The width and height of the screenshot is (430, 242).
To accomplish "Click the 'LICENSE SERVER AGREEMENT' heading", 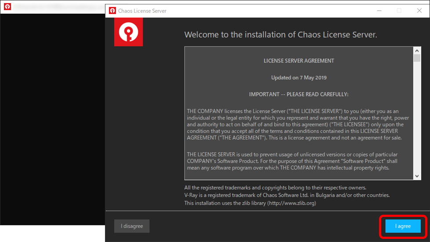I will tap(299, 61).
